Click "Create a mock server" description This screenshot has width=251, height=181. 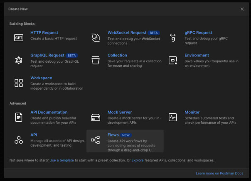134,120
